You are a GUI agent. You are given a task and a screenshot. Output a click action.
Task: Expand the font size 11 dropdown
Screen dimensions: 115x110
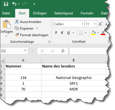[x=95, y=24]
